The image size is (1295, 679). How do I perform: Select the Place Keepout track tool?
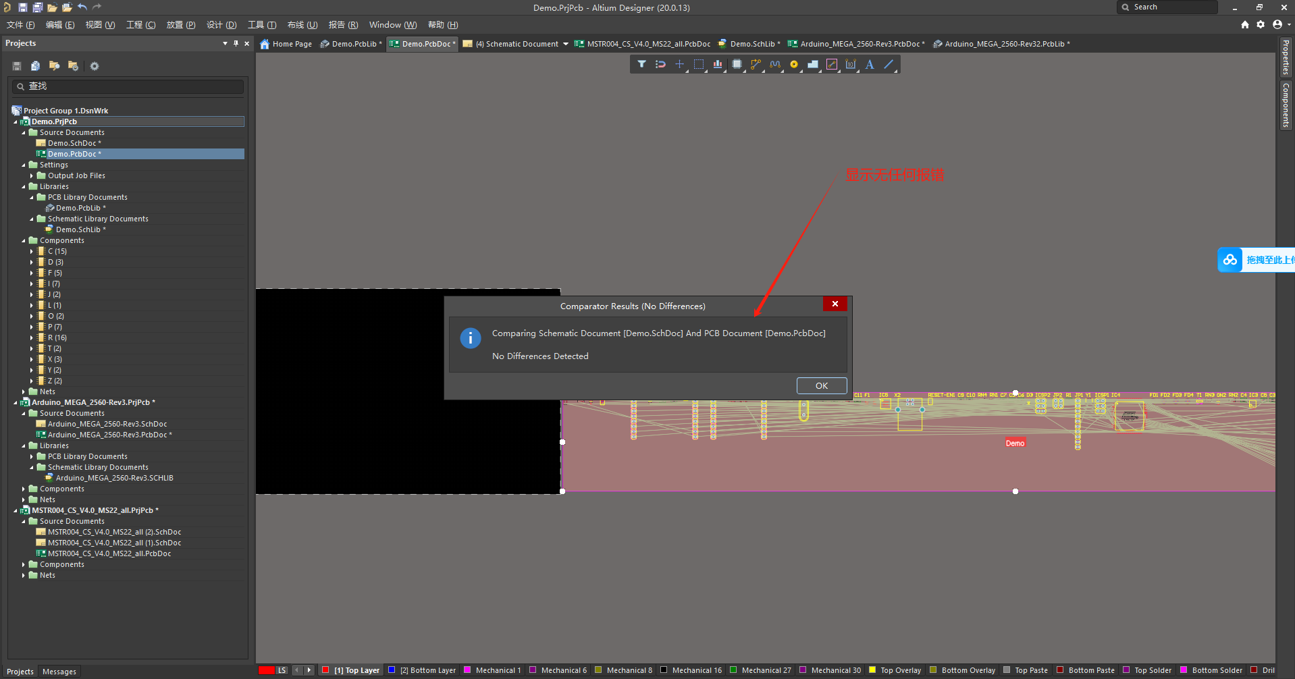pos(832,65)
